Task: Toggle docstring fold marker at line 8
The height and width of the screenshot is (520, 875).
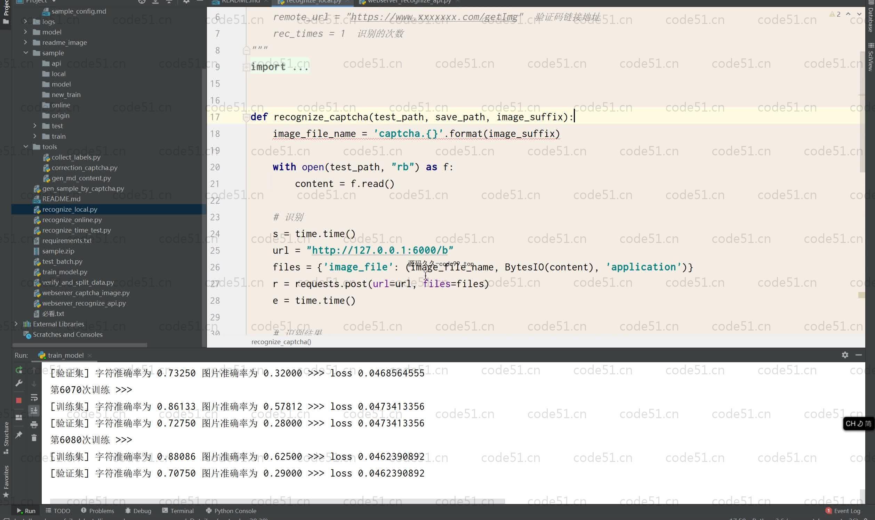Action: pyautogui.click(x=246, y=50)
